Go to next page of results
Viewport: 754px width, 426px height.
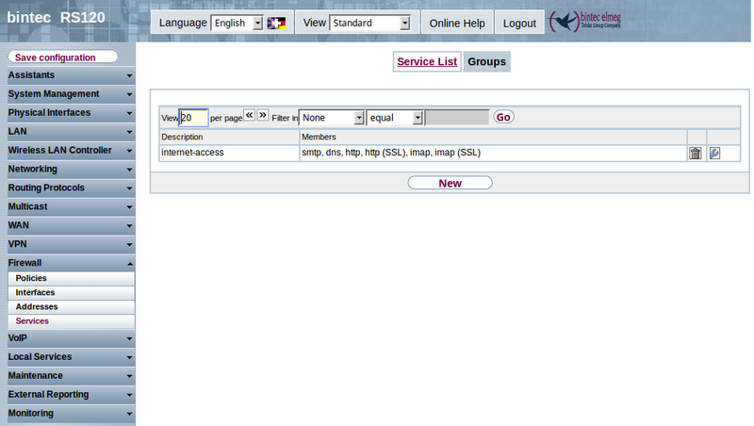click(x=263, y=115)
